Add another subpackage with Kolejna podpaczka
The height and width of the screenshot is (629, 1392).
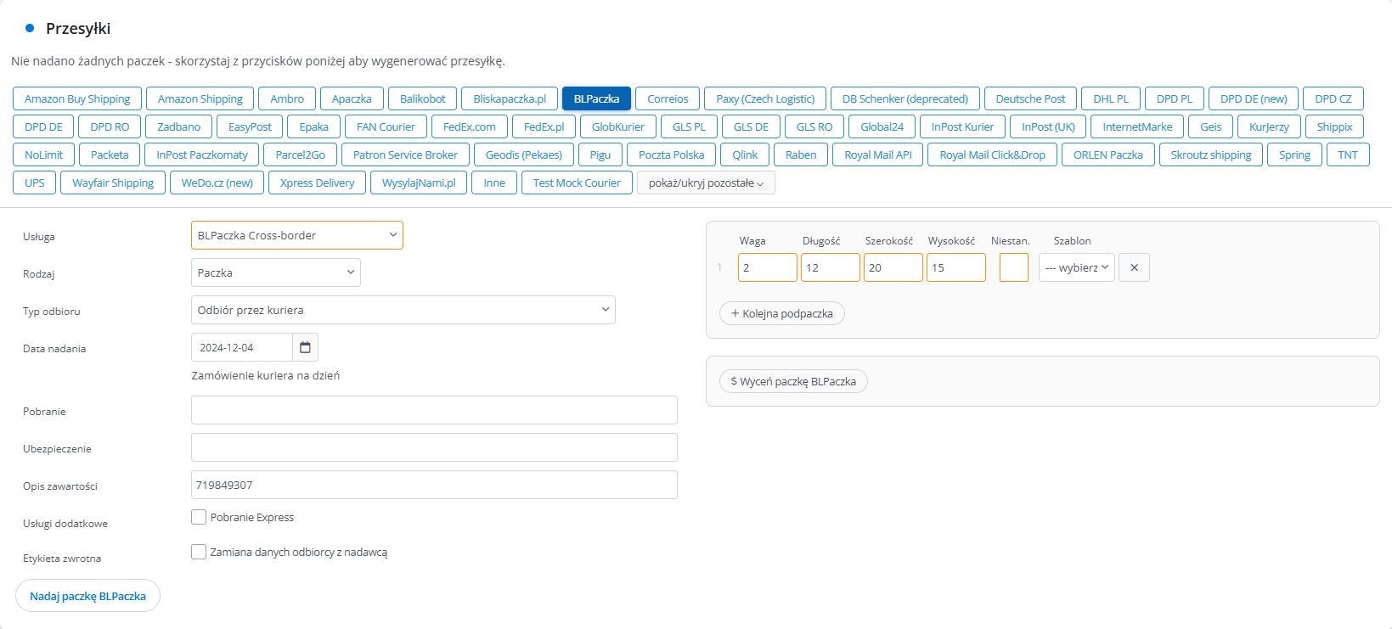click(x=782, y=313)
